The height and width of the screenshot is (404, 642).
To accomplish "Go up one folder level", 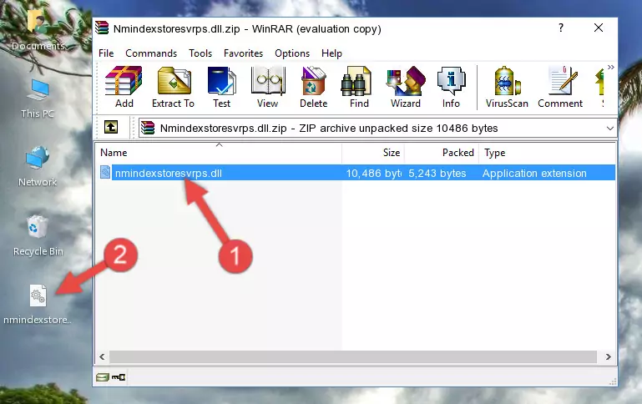I will (x=111, y=128).
